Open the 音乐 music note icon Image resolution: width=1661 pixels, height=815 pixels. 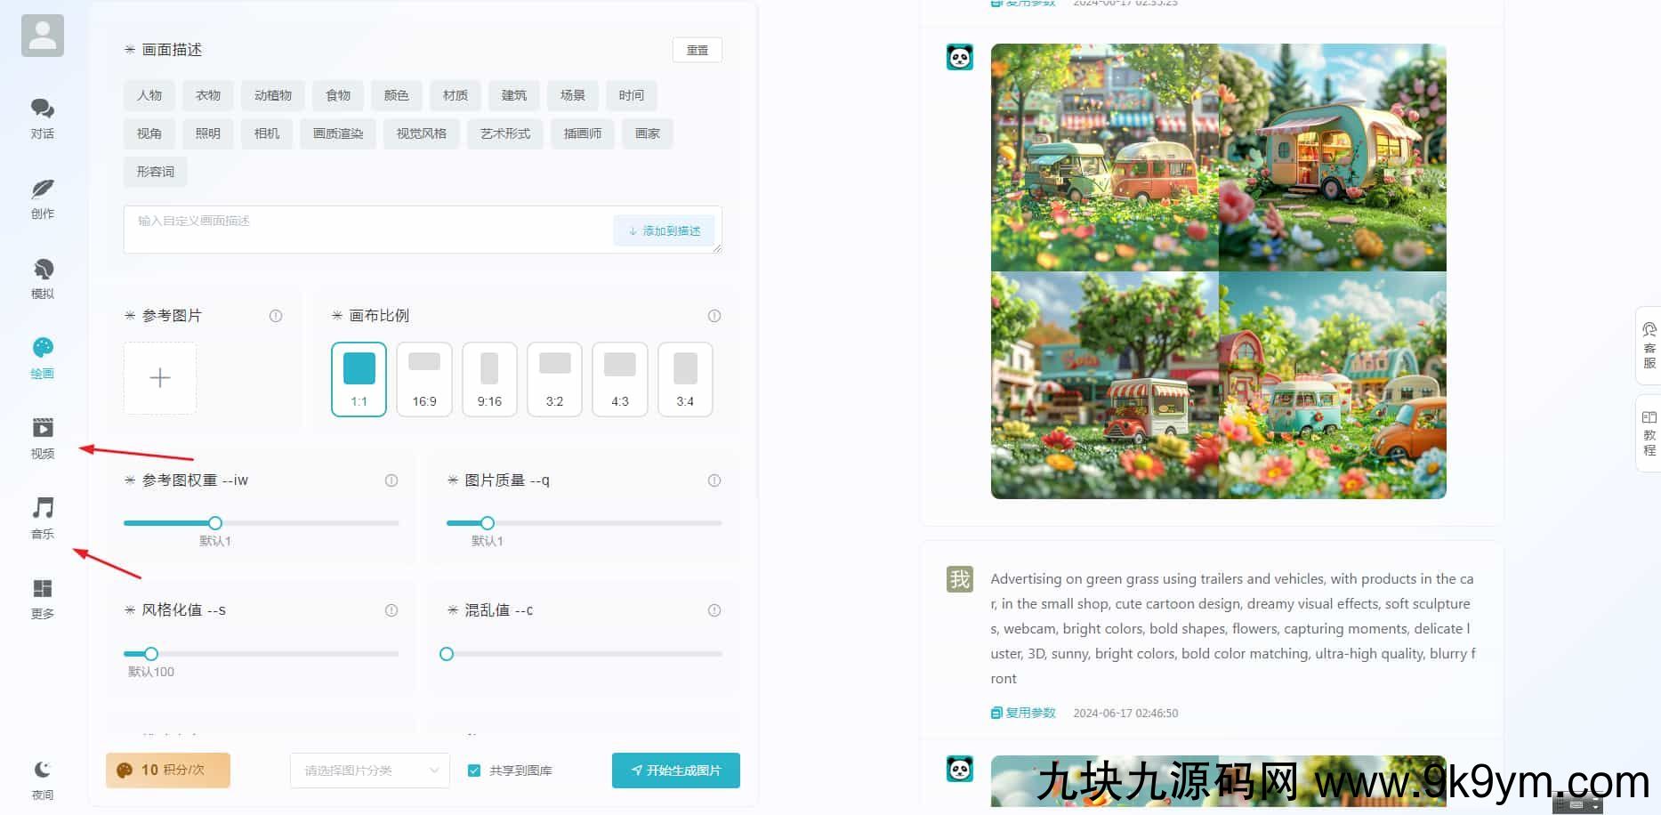tap(43, 509)
